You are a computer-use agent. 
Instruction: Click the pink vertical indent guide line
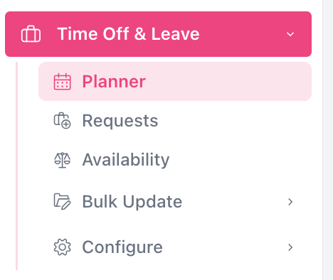(16, 166)
